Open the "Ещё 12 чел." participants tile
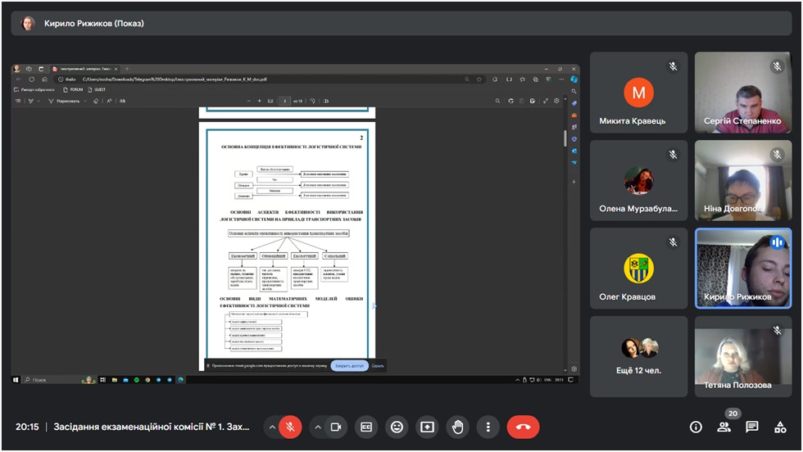This screenshot has height=452, width=803. pos(639,356)
